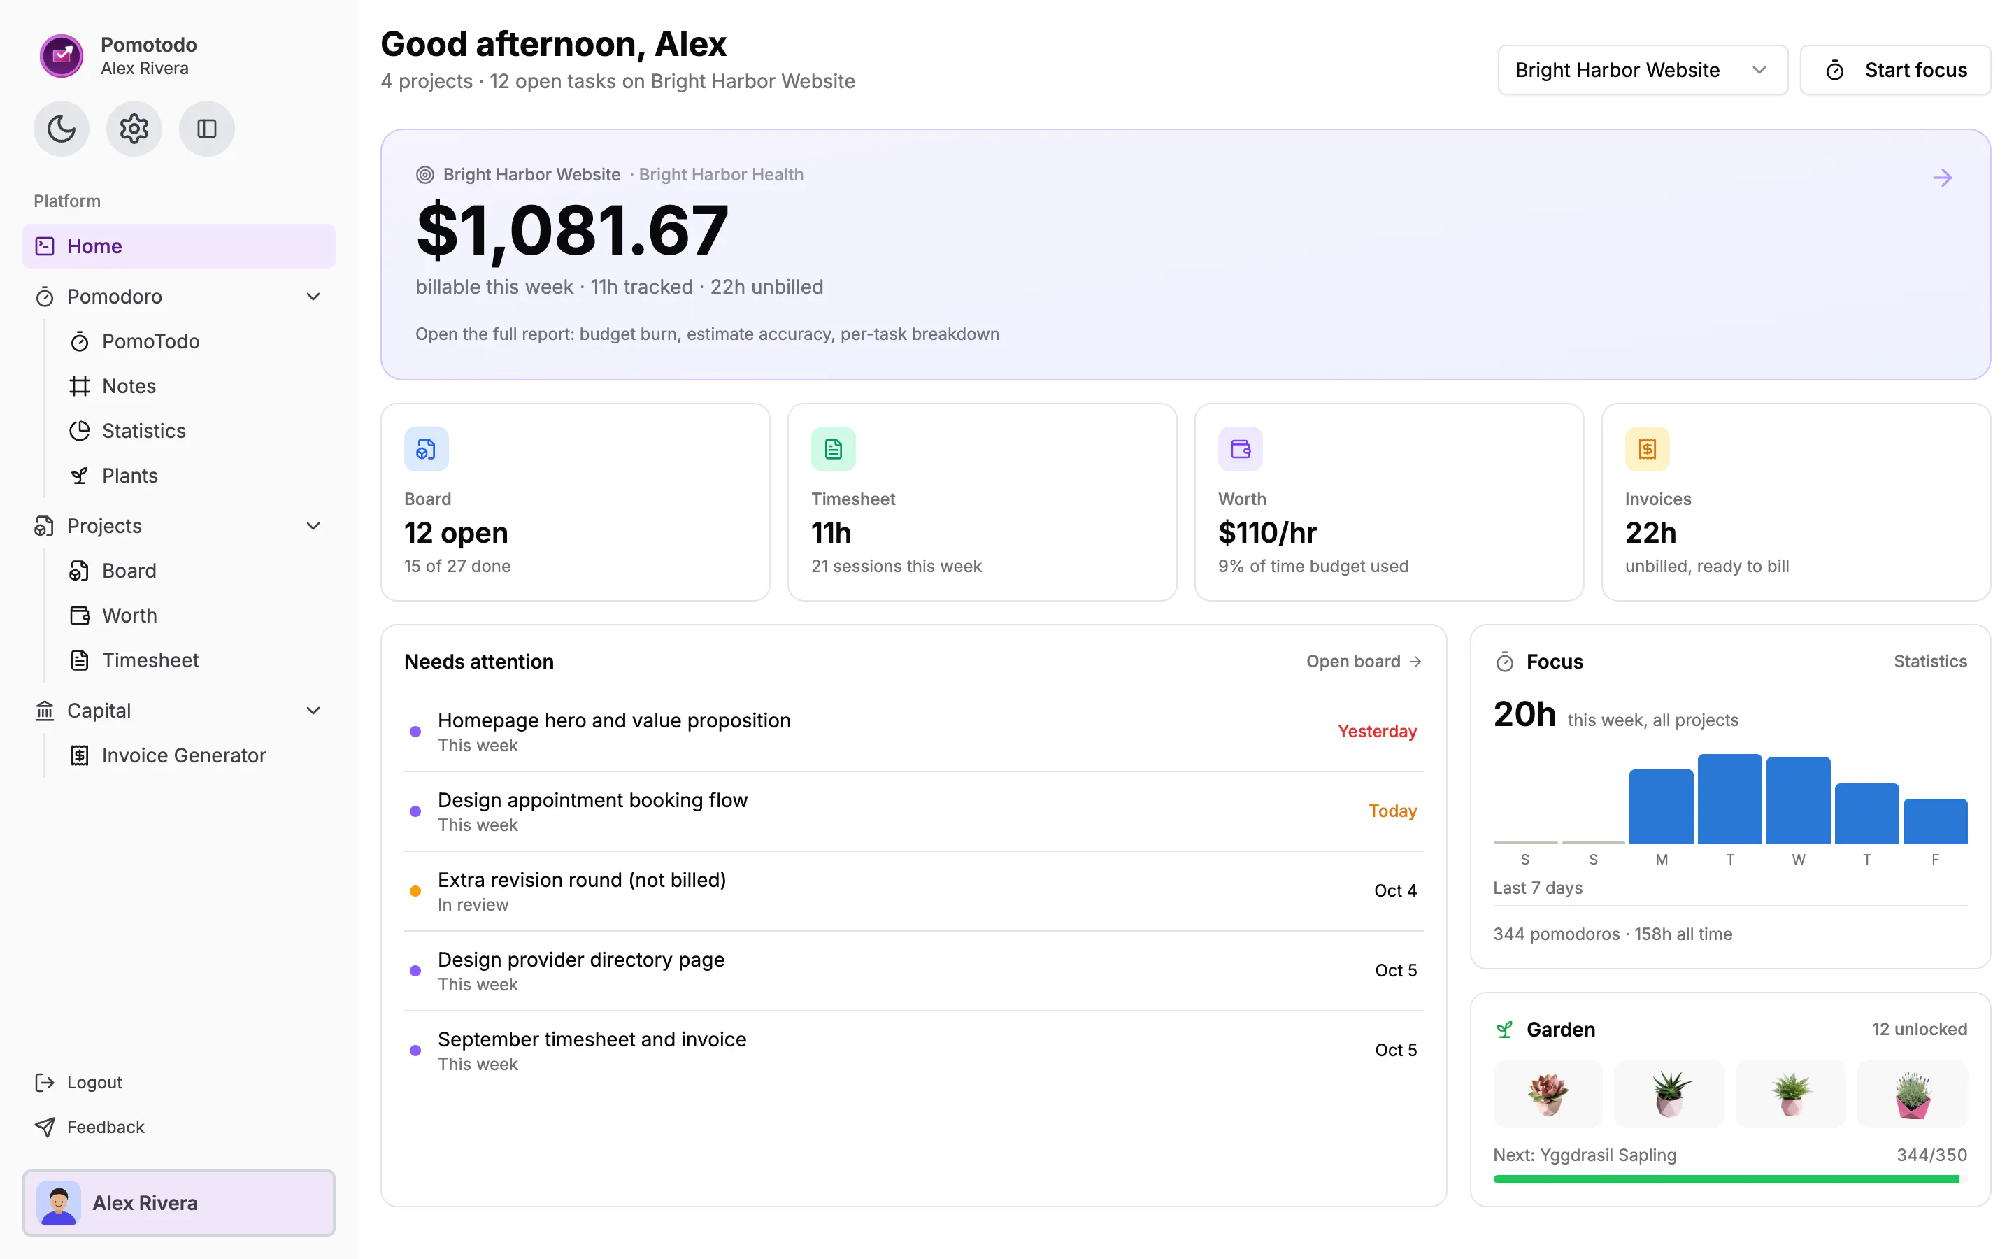Image resolution: width=2014 pixels, height=1259 pixels.
Task: Collapse the Projects section chevron
Action: click(x=313, y=526)
